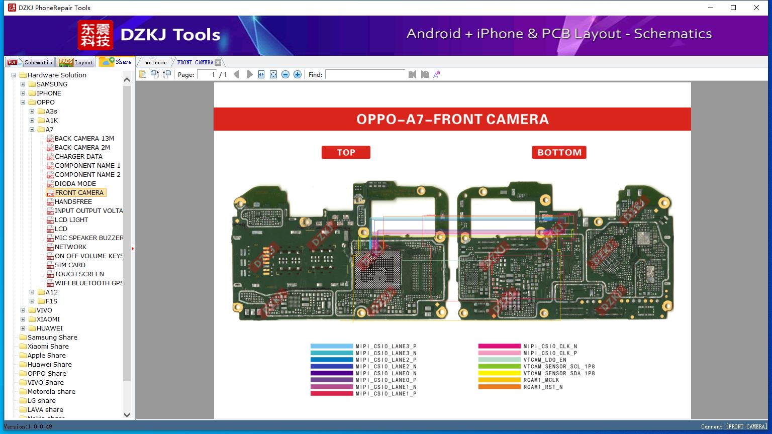The height and width of the screenshot is (434, 772).
Task: Expand the SAMSUNG folder
Action: pyautogui.click(x=23, y=84)
